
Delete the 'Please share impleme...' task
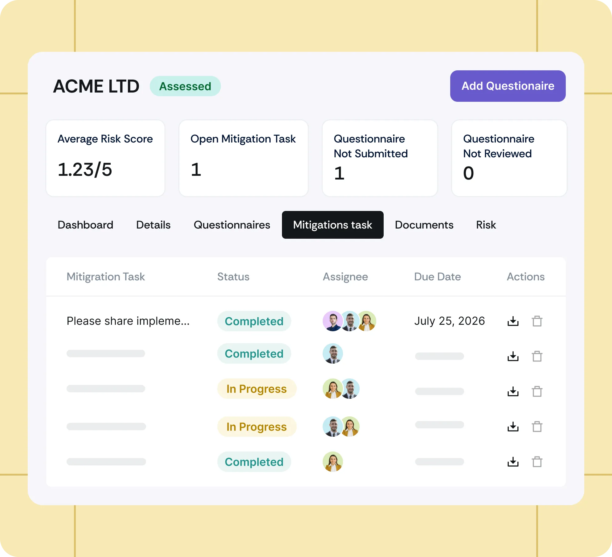tap(537, 321)
